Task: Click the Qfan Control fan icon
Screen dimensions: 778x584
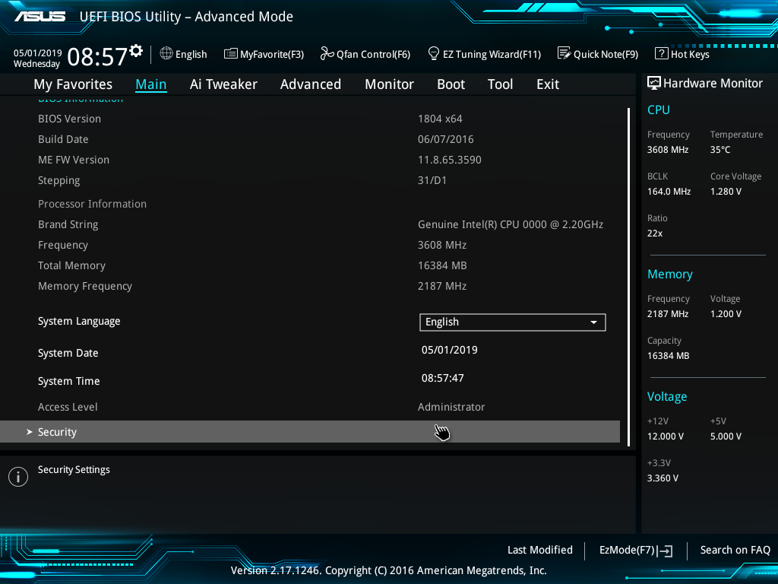Action: [327, 53]
